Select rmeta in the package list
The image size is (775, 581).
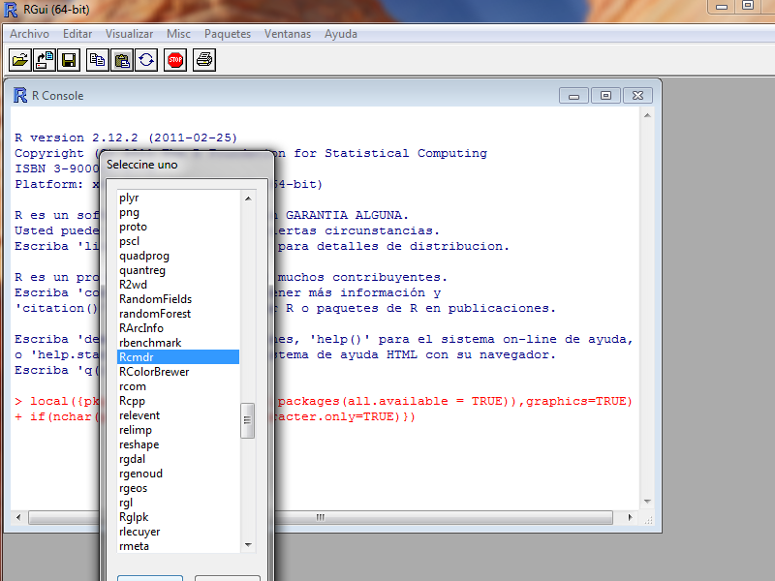click(x=178, y=546)
